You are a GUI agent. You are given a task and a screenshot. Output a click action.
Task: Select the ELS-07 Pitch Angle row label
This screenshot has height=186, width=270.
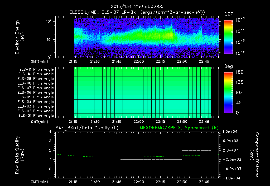tap(36, 88)
